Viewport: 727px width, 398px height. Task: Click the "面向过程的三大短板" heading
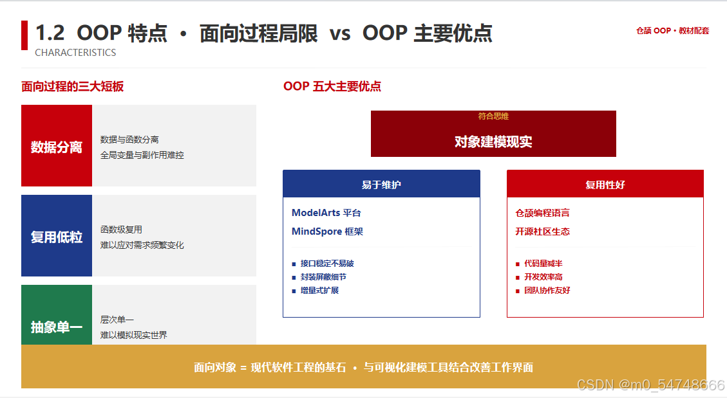point(72,87)
